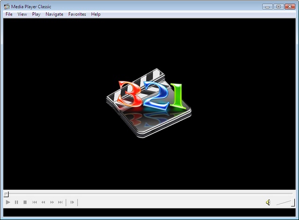The image size is (299, 220).
Task: Decrease speed with the rewind button
Action: [x=43, y=202]
